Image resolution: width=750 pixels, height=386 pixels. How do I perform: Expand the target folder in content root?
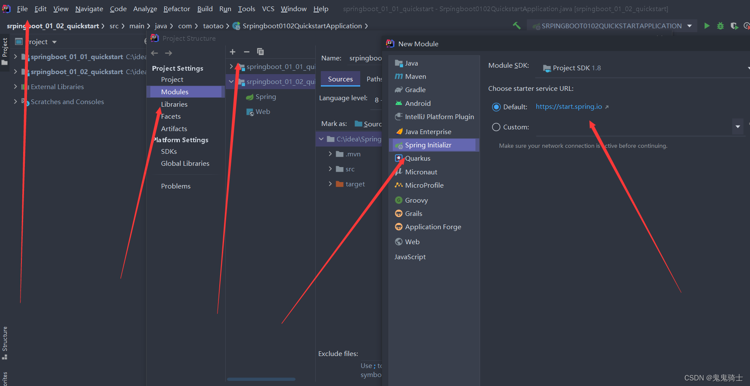[330, 184]
